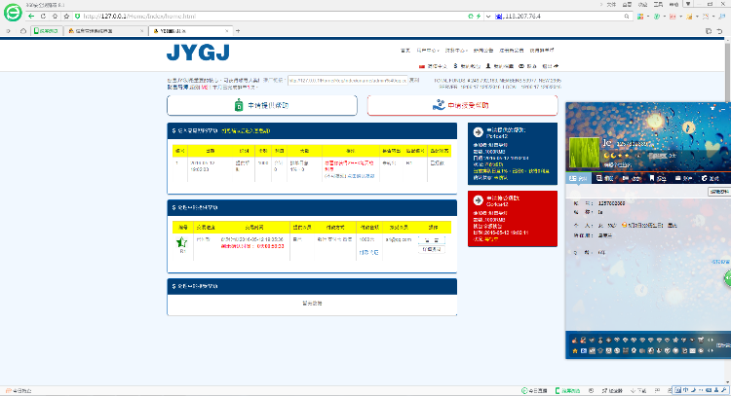Click the dollar-sign account link
The height and width of the screenshot is (396, 731).
[467, 66]
